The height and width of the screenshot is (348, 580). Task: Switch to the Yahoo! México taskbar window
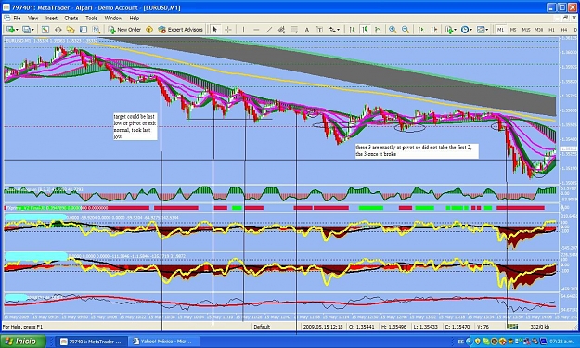coord(163,342)
